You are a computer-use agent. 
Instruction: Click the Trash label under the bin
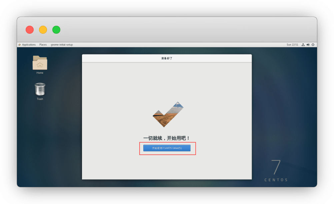point(40,99)
